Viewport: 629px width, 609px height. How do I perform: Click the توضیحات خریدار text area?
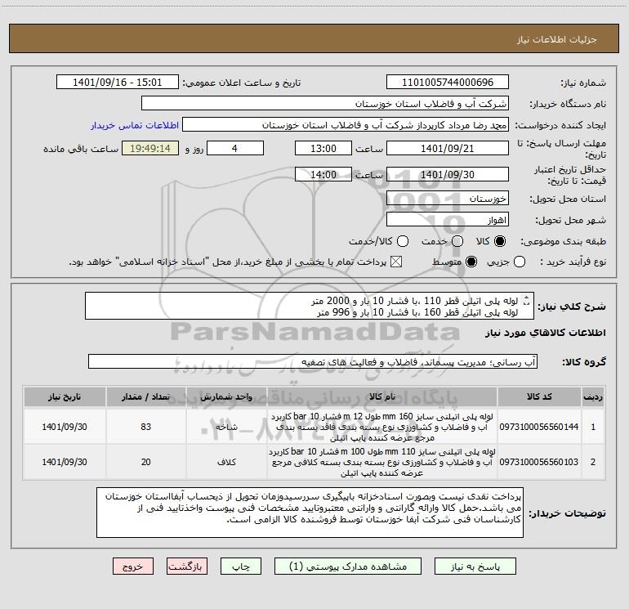click(310, 513)
